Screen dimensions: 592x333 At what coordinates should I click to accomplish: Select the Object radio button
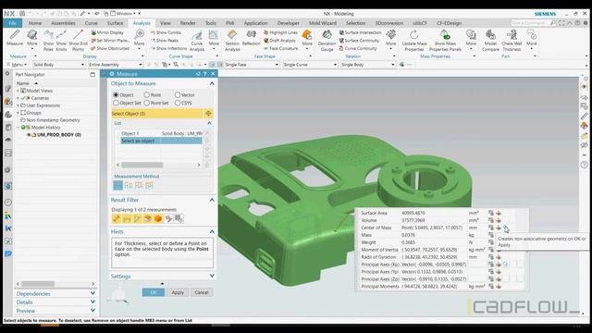(116, 94)
